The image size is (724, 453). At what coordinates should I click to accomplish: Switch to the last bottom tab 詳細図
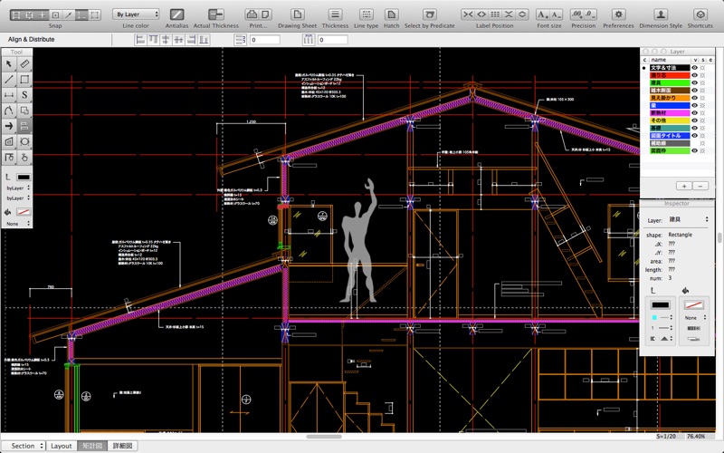click(122, 446)
